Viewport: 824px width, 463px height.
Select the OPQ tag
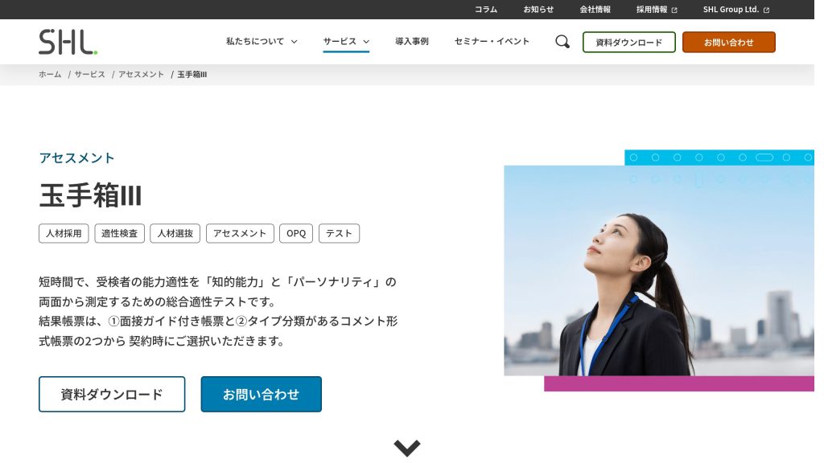click(296, 234)
